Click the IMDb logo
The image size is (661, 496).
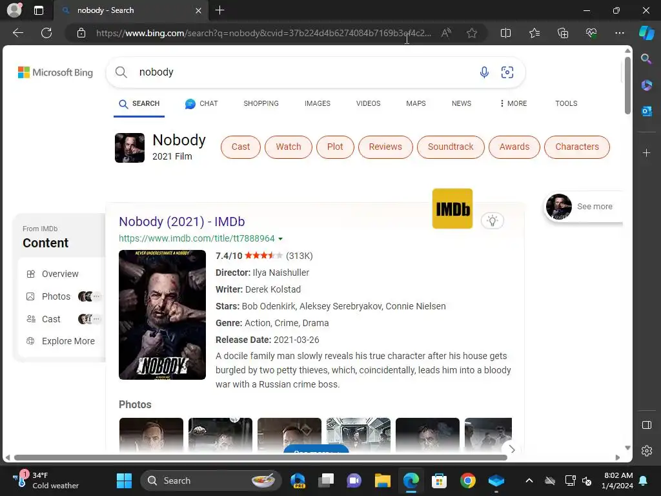tap(453, 209)
